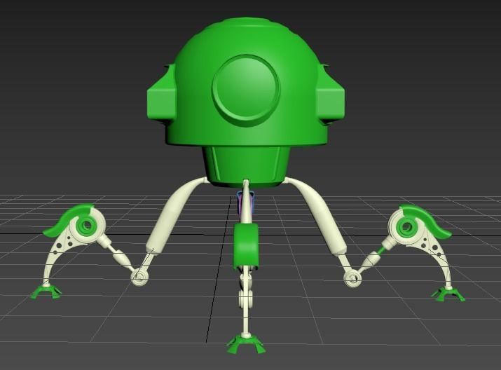The height and width of the screenshot is (370, 501).
Task: Select the left leg's green foot pad
Action: (46, 291)
